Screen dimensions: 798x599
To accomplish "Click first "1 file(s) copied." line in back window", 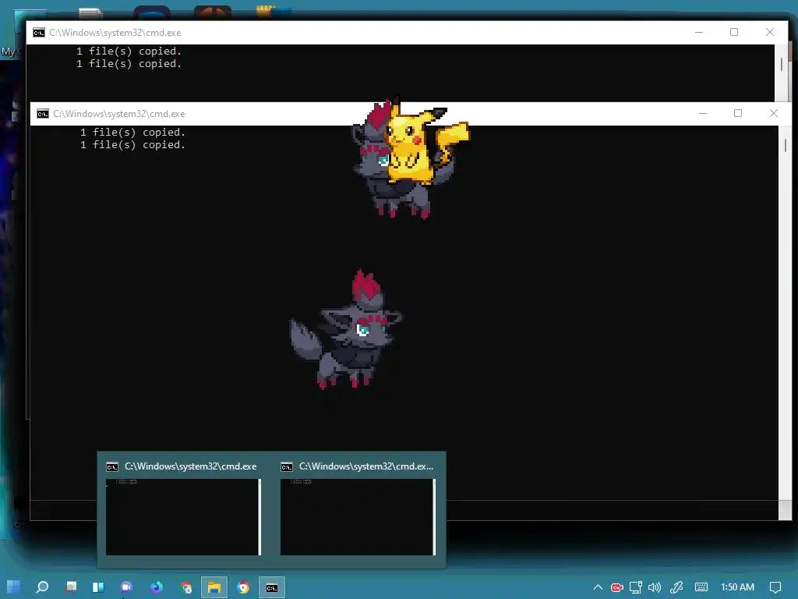I will point(129,51).
